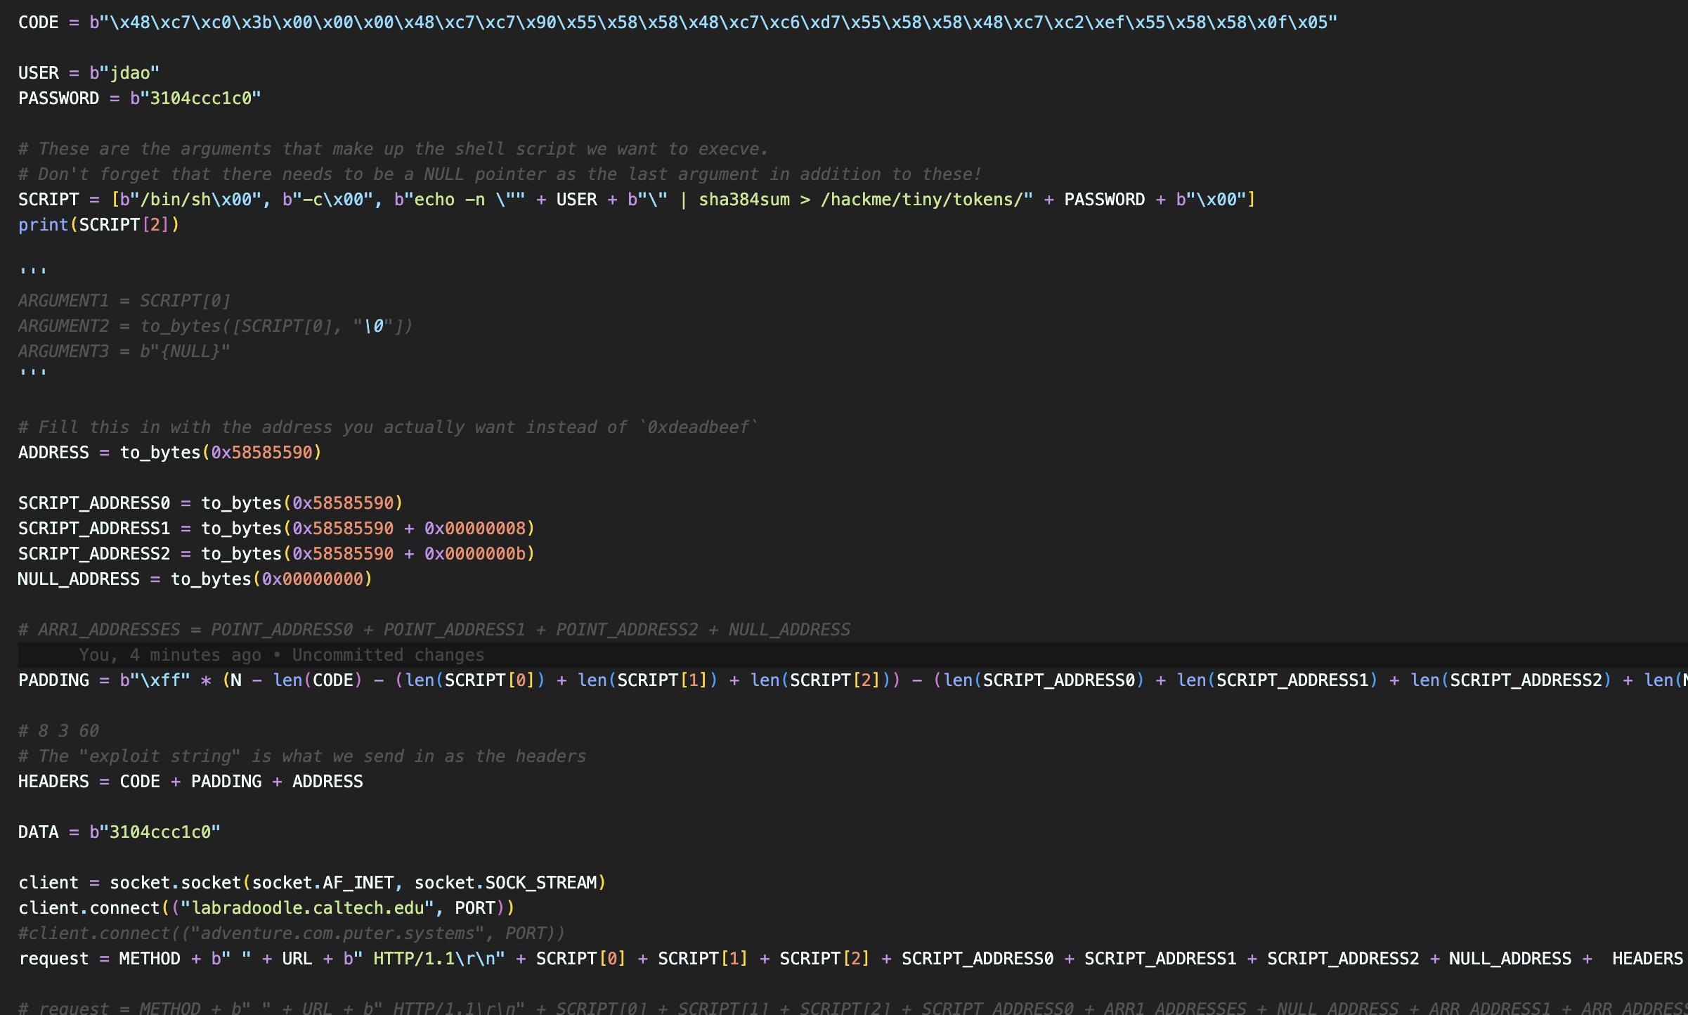The image size is (1688, 1015).
Task: Click HEADERS in the HEADERS = CODE line
Action: 53,782
